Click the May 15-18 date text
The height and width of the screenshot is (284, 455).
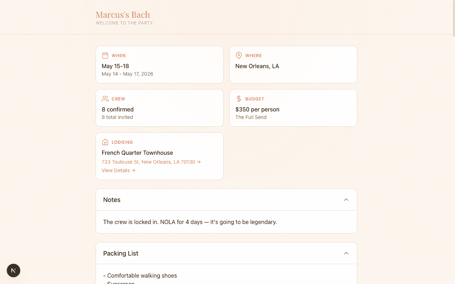pos(115,66)
